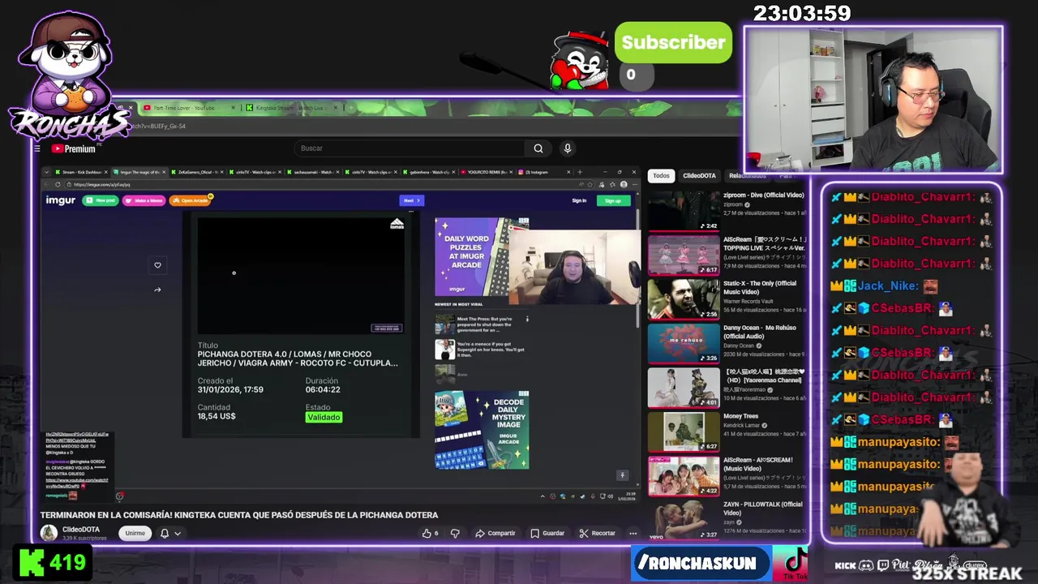Screen dimensions: 1038x584
Task: Click the imgur Next button
Action: click(411, 200)
